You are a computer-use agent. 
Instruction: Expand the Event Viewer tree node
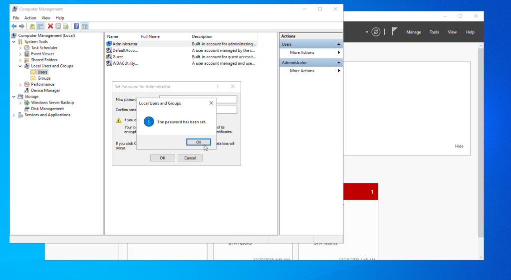tap(20, 54)
